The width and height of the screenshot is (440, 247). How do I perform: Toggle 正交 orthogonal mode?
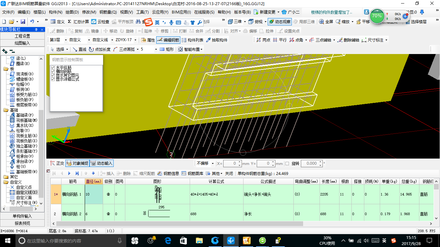tap(57, 163)
